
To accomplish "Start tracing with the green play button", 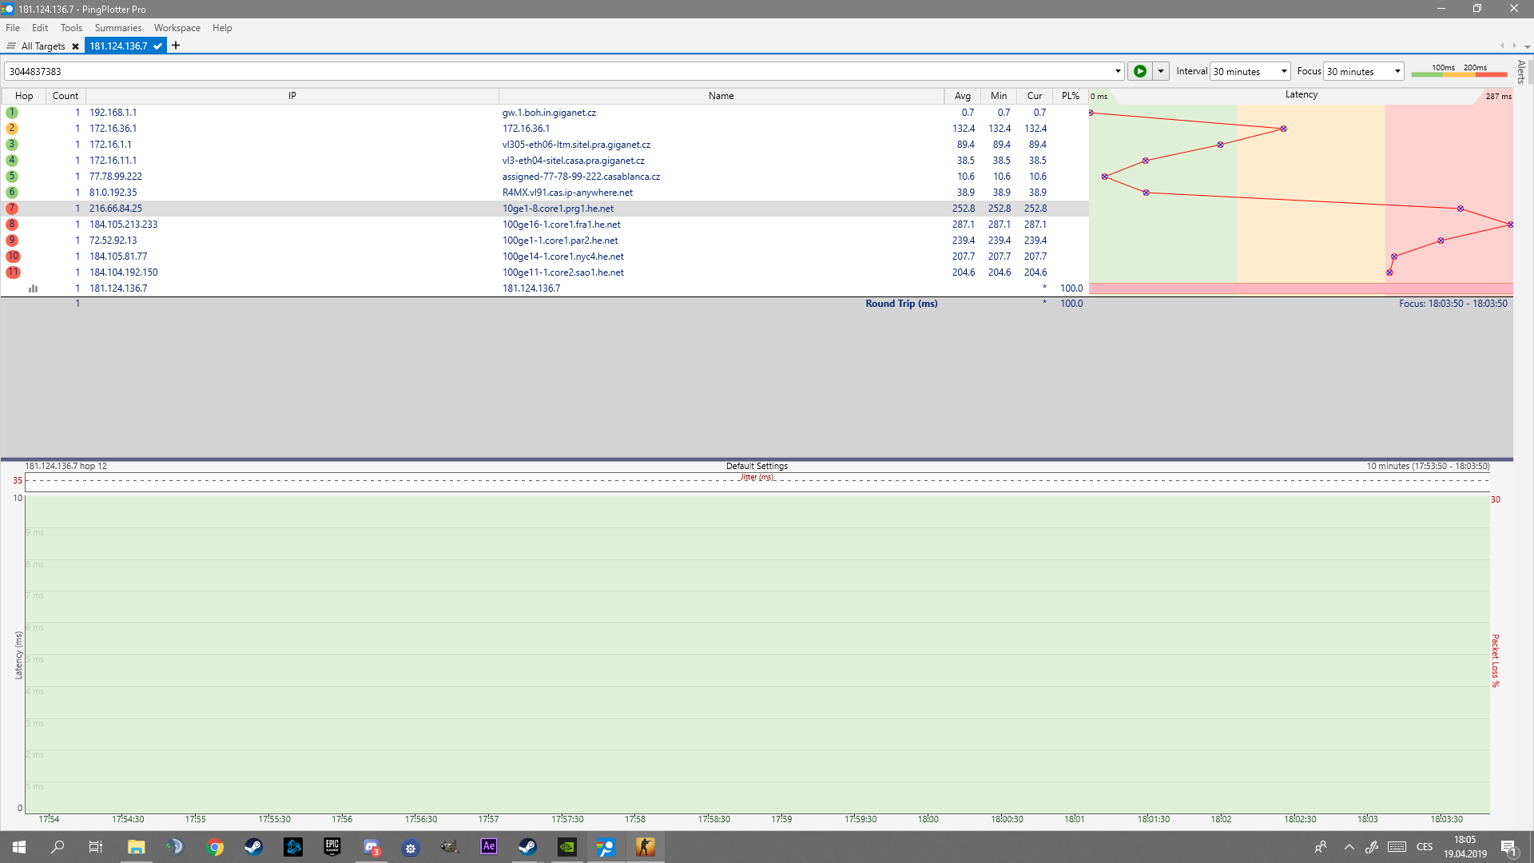I will (x=1139, y=71).
